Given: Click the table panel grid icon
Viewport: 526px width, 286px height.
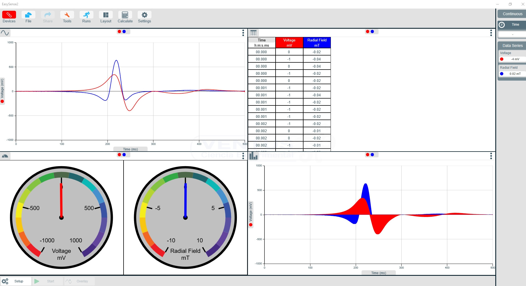Looking at the screenshot, I should pyautogui.click(x=253, y=33).
